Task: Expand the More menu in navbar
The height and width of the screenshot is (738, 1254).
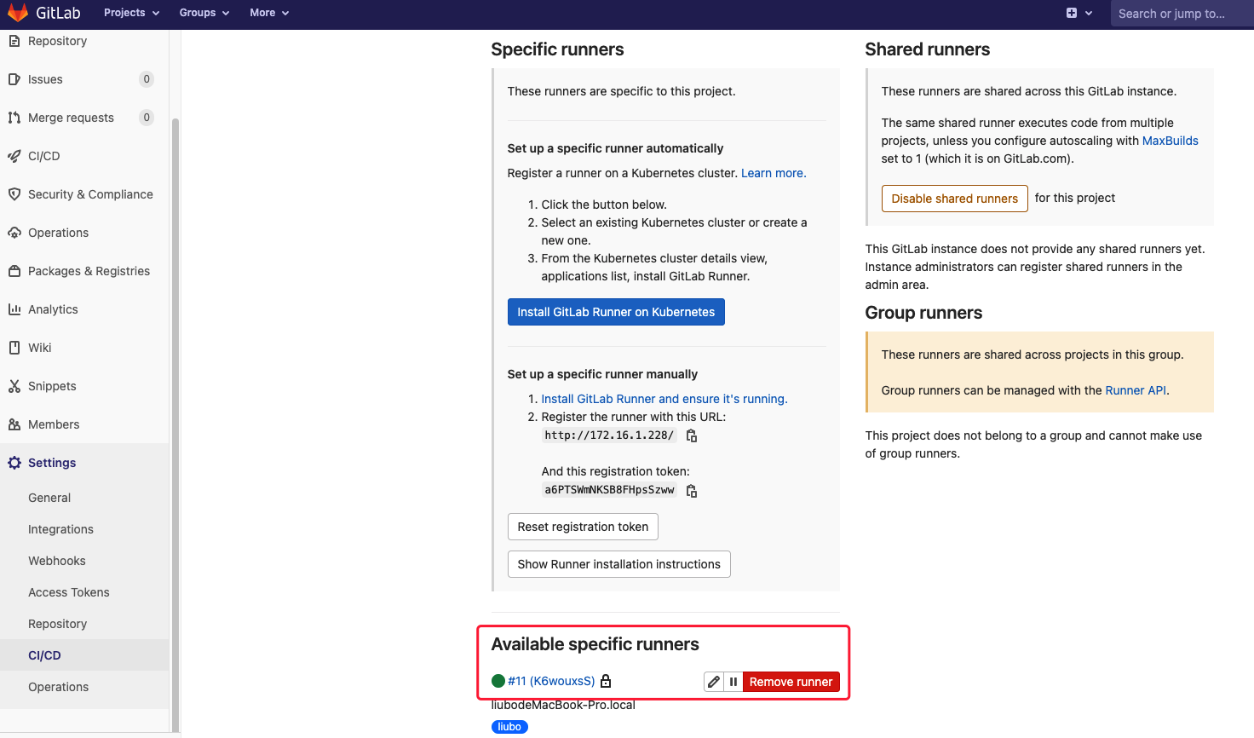Action: pos(269,13)
